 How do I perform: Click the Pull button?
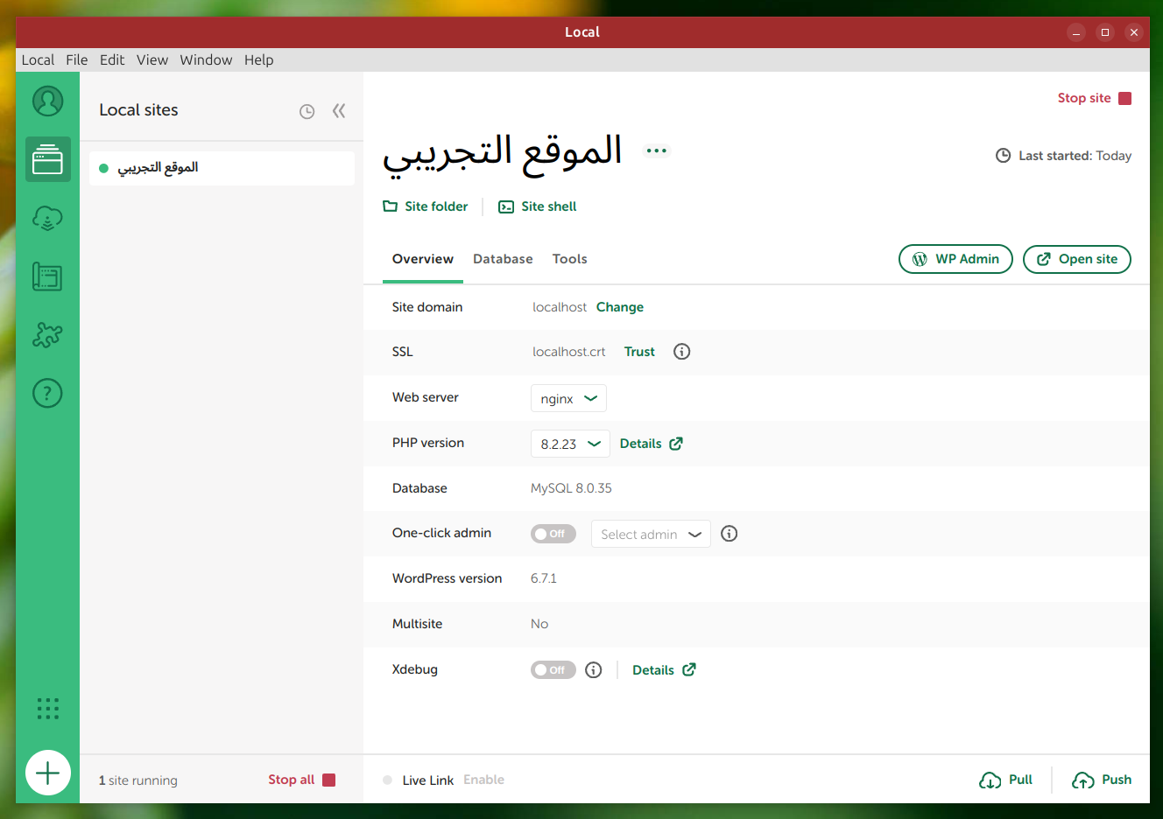pyautogui.click(x=1006, y=780)
